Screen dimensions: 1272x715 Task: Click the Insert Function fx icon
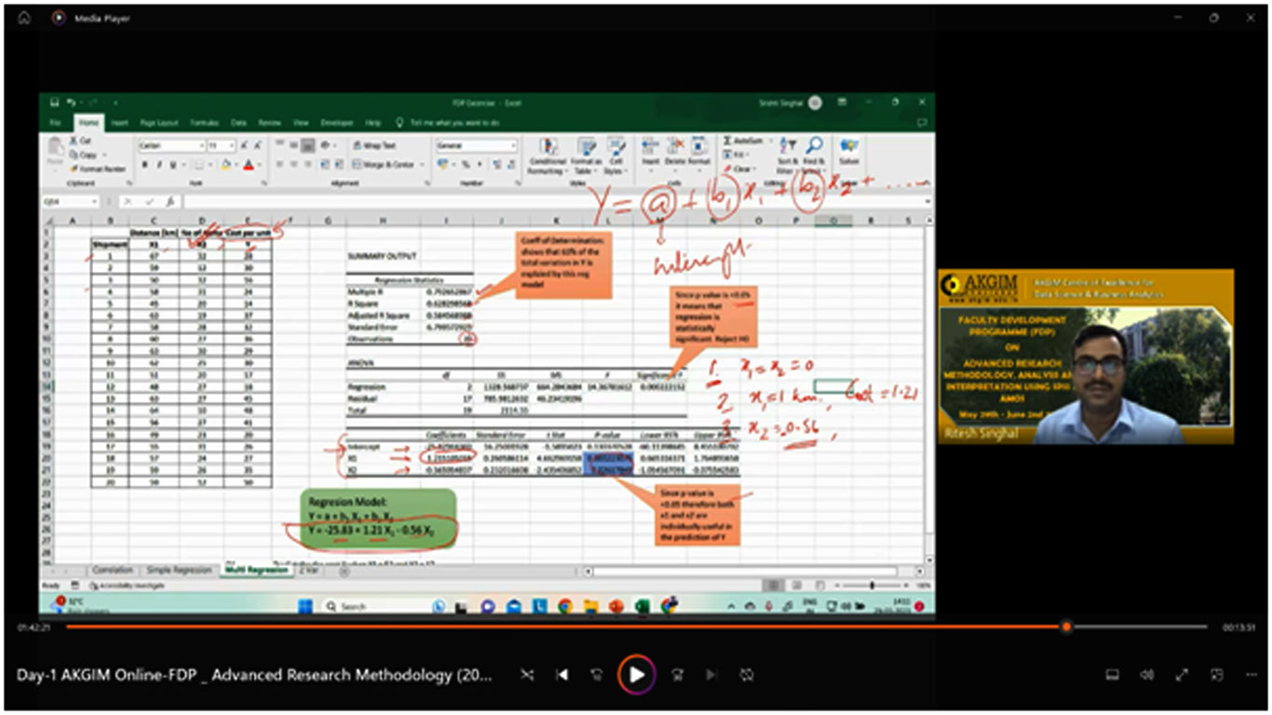169,201
